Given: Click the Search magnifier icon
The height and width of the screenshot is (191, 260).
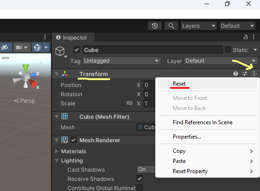Looking at the screenshot, I should tap(171, 26).
